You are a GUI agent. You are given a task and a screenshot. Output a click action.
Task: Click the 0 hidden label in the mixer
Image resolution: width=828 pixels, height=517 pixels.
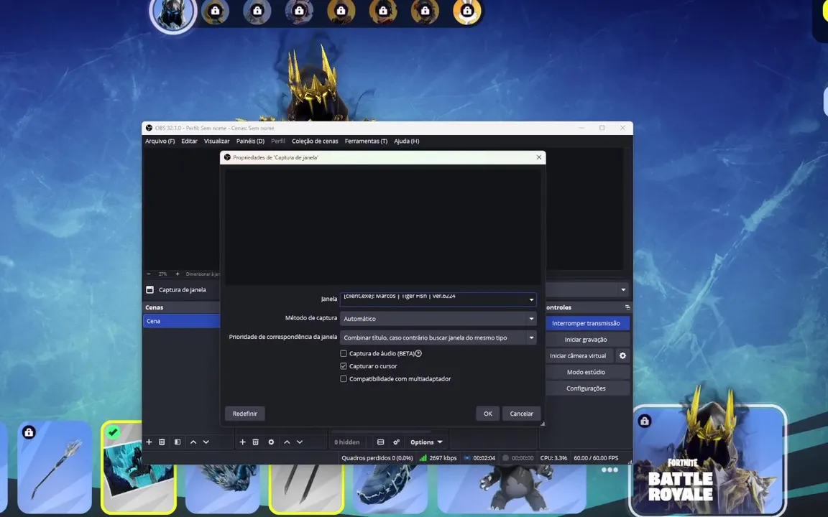(347, 442)
